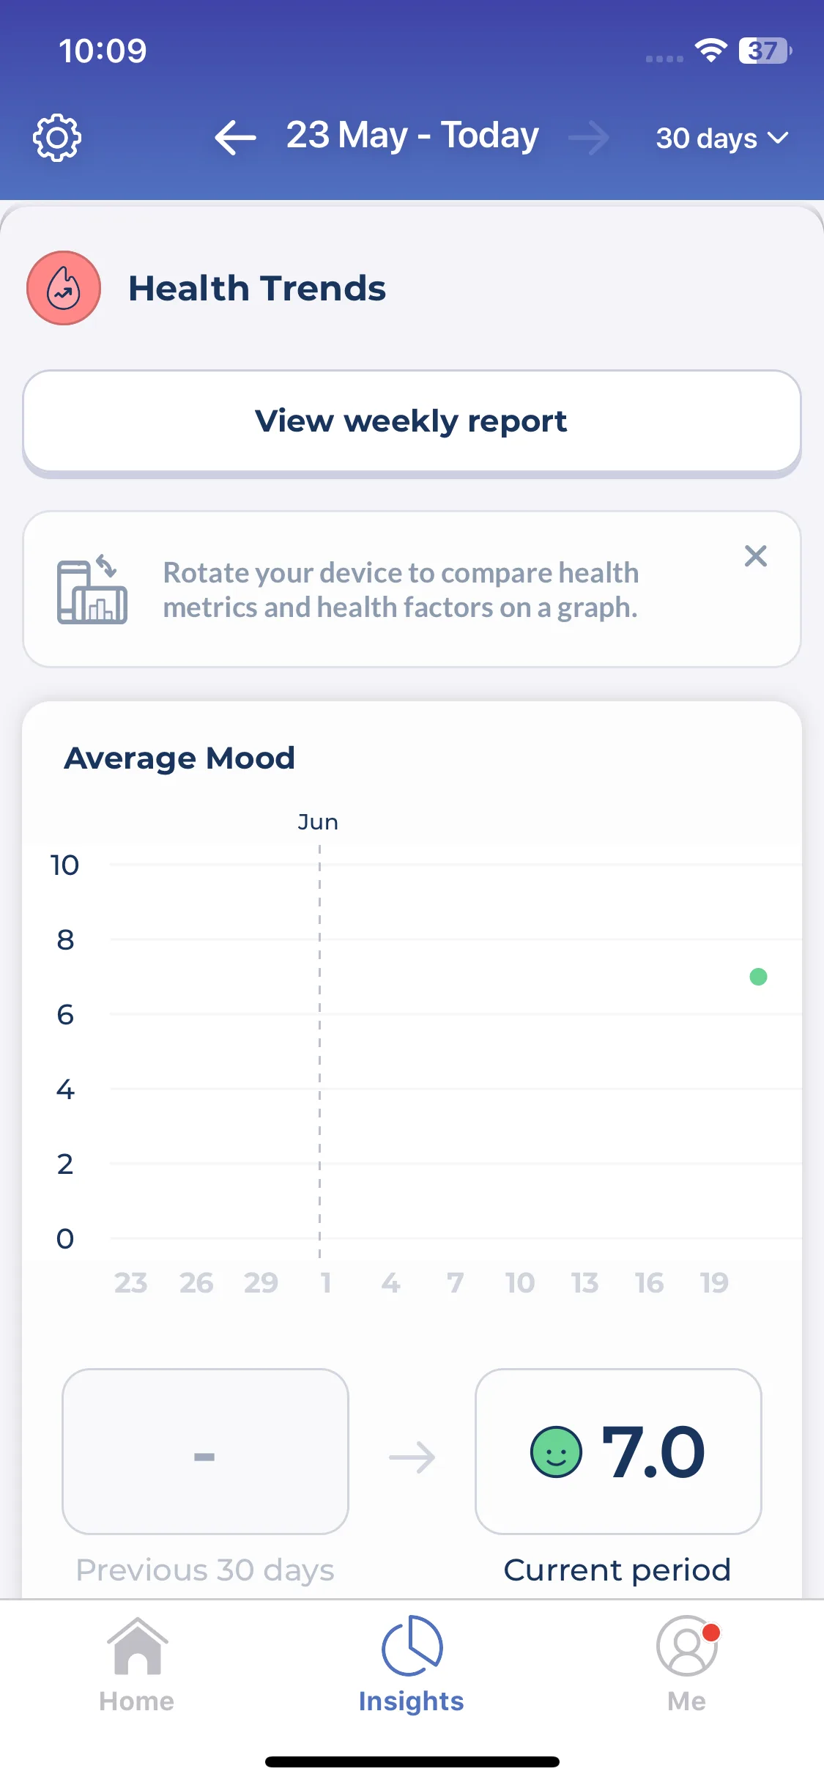Select the green mood data point
Image resolution: width=824 pixels, height=1785 pixels.
click(758, 977)
